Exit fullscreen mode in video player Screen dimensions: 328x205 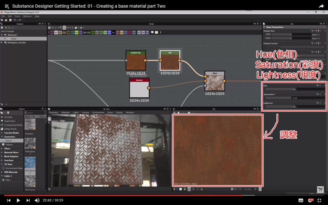[319, 200]
